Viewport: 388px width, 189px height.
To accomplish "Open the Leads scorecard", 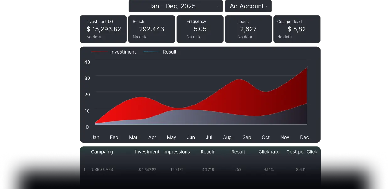I will click(x=248, y=29).
